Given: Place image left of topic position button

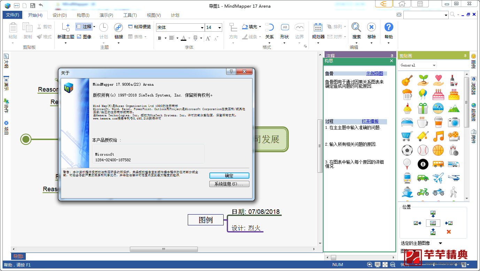Looking at the screenshot, I should [x=418, y=223].
